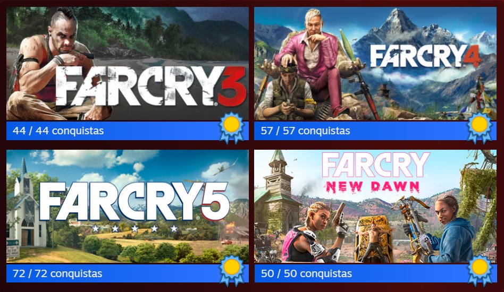
Task: Click the Far Cry 3 blue progress bar
Action: 128,131
